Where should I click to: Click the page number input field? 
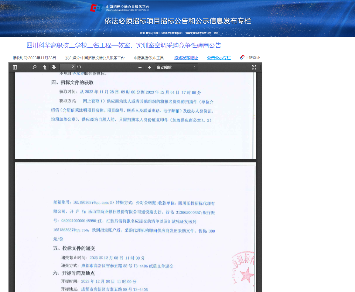(67, 67)
